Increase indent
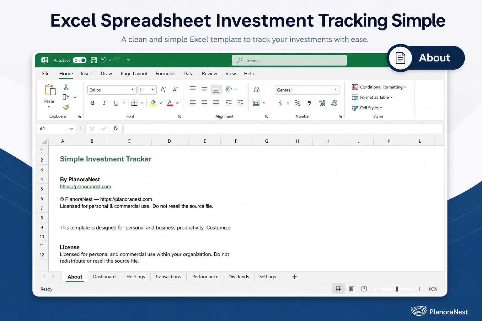 tap(240, 103)
